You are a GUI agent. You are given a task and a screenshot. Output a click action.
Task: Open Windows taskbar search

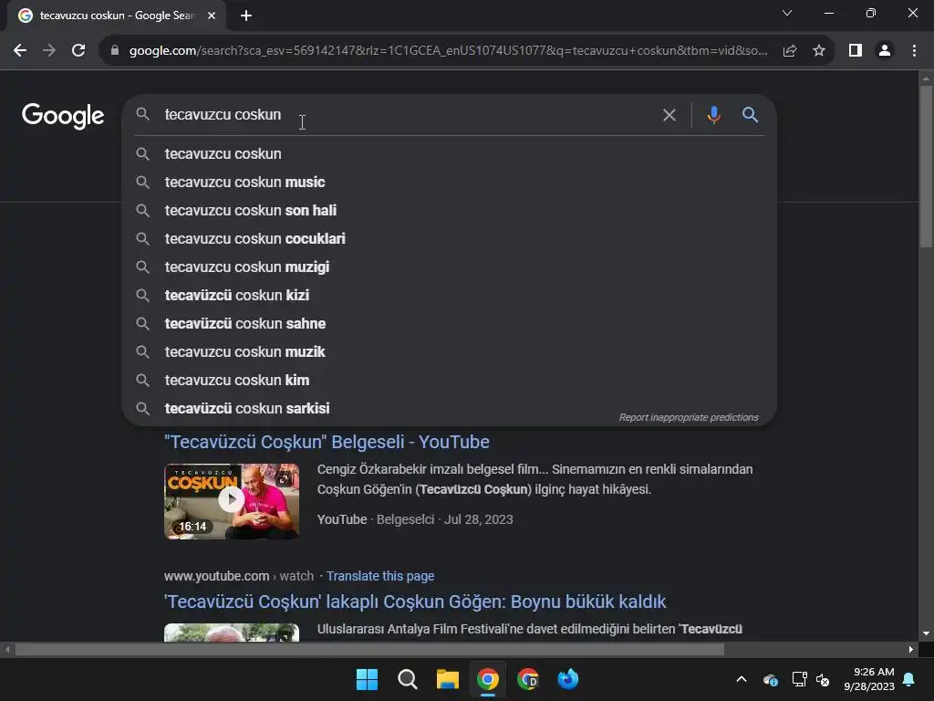[408, 679]
